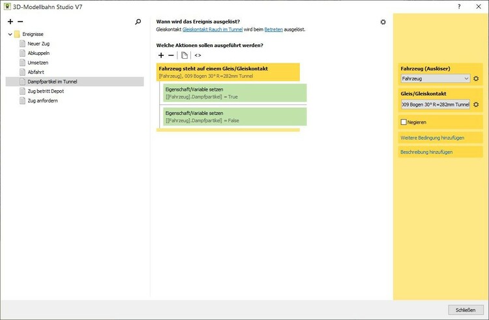Click Beschreibung hinzufügen
Viewport: 489px width, 320px height.
[426, 152]
